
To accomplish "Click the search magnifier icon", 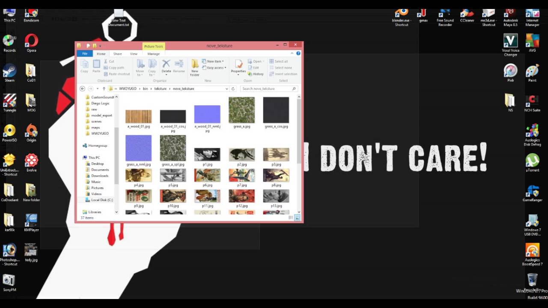I will (x=294, y=89).
